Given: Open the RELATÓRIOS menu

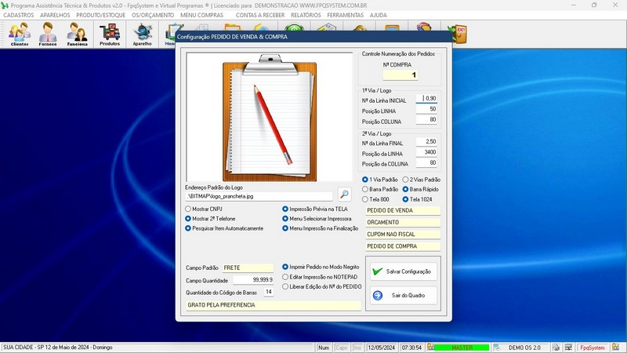Looking at the screenshot, I should (x=306, y=15).
